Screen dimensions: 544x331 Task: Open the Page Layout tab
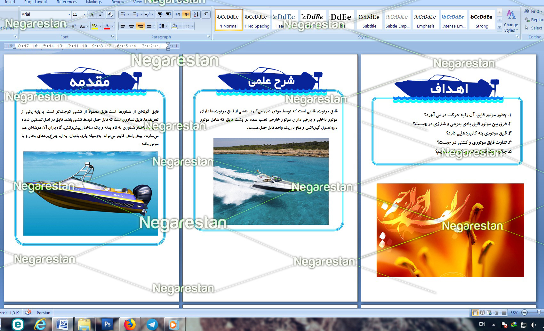coord(36,2)
